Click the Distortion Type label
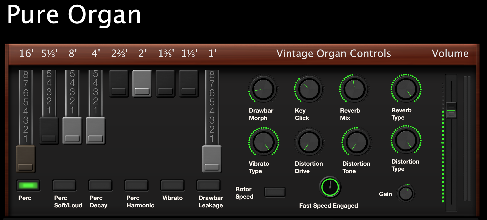Screen dimensions: 487x220 (x=405, y=165)
